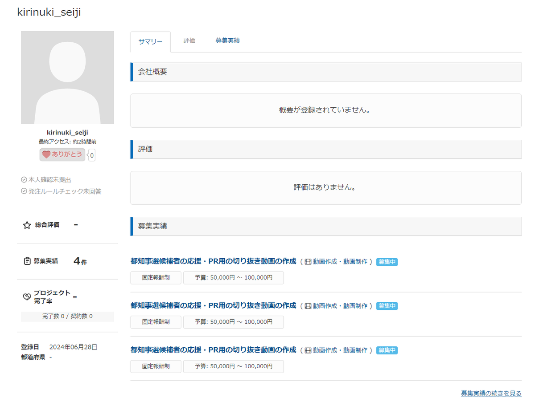Viewport: 535px width, 402px height.
Task: Click the 登録日 label
Action: [30, 347]
